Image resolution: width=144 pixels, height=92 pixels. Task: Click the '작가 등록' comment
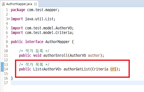pos(34,51)
